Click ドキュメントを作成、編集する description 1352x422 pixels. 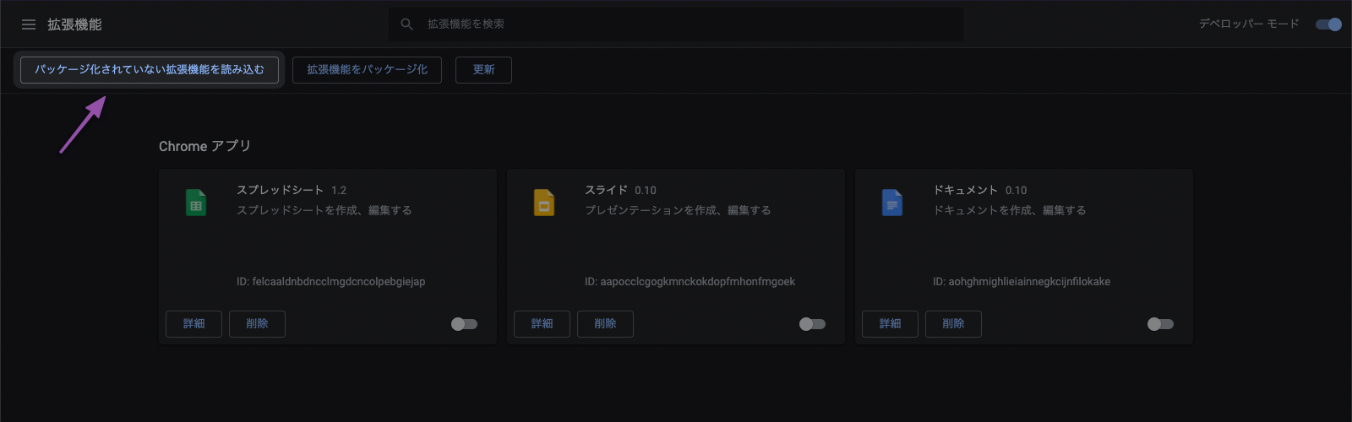click(x=1010, y=210)
